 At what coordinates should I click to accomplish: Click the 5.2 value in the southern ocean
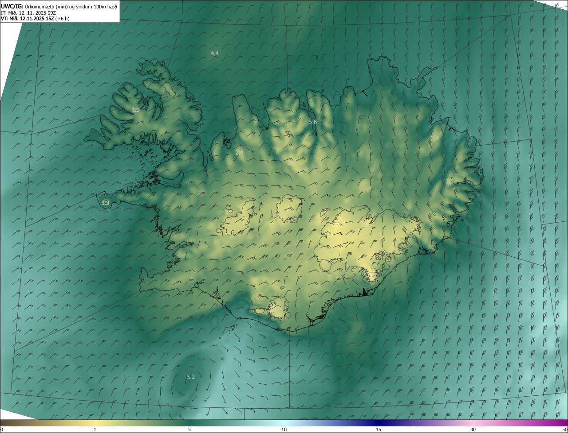click(191, 377)
